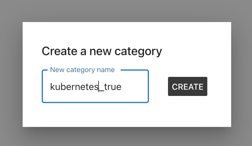The width and height of the screenshot is (252, 146).
Task: Click blank dialog area below the text field
Action: coord(95,115)
